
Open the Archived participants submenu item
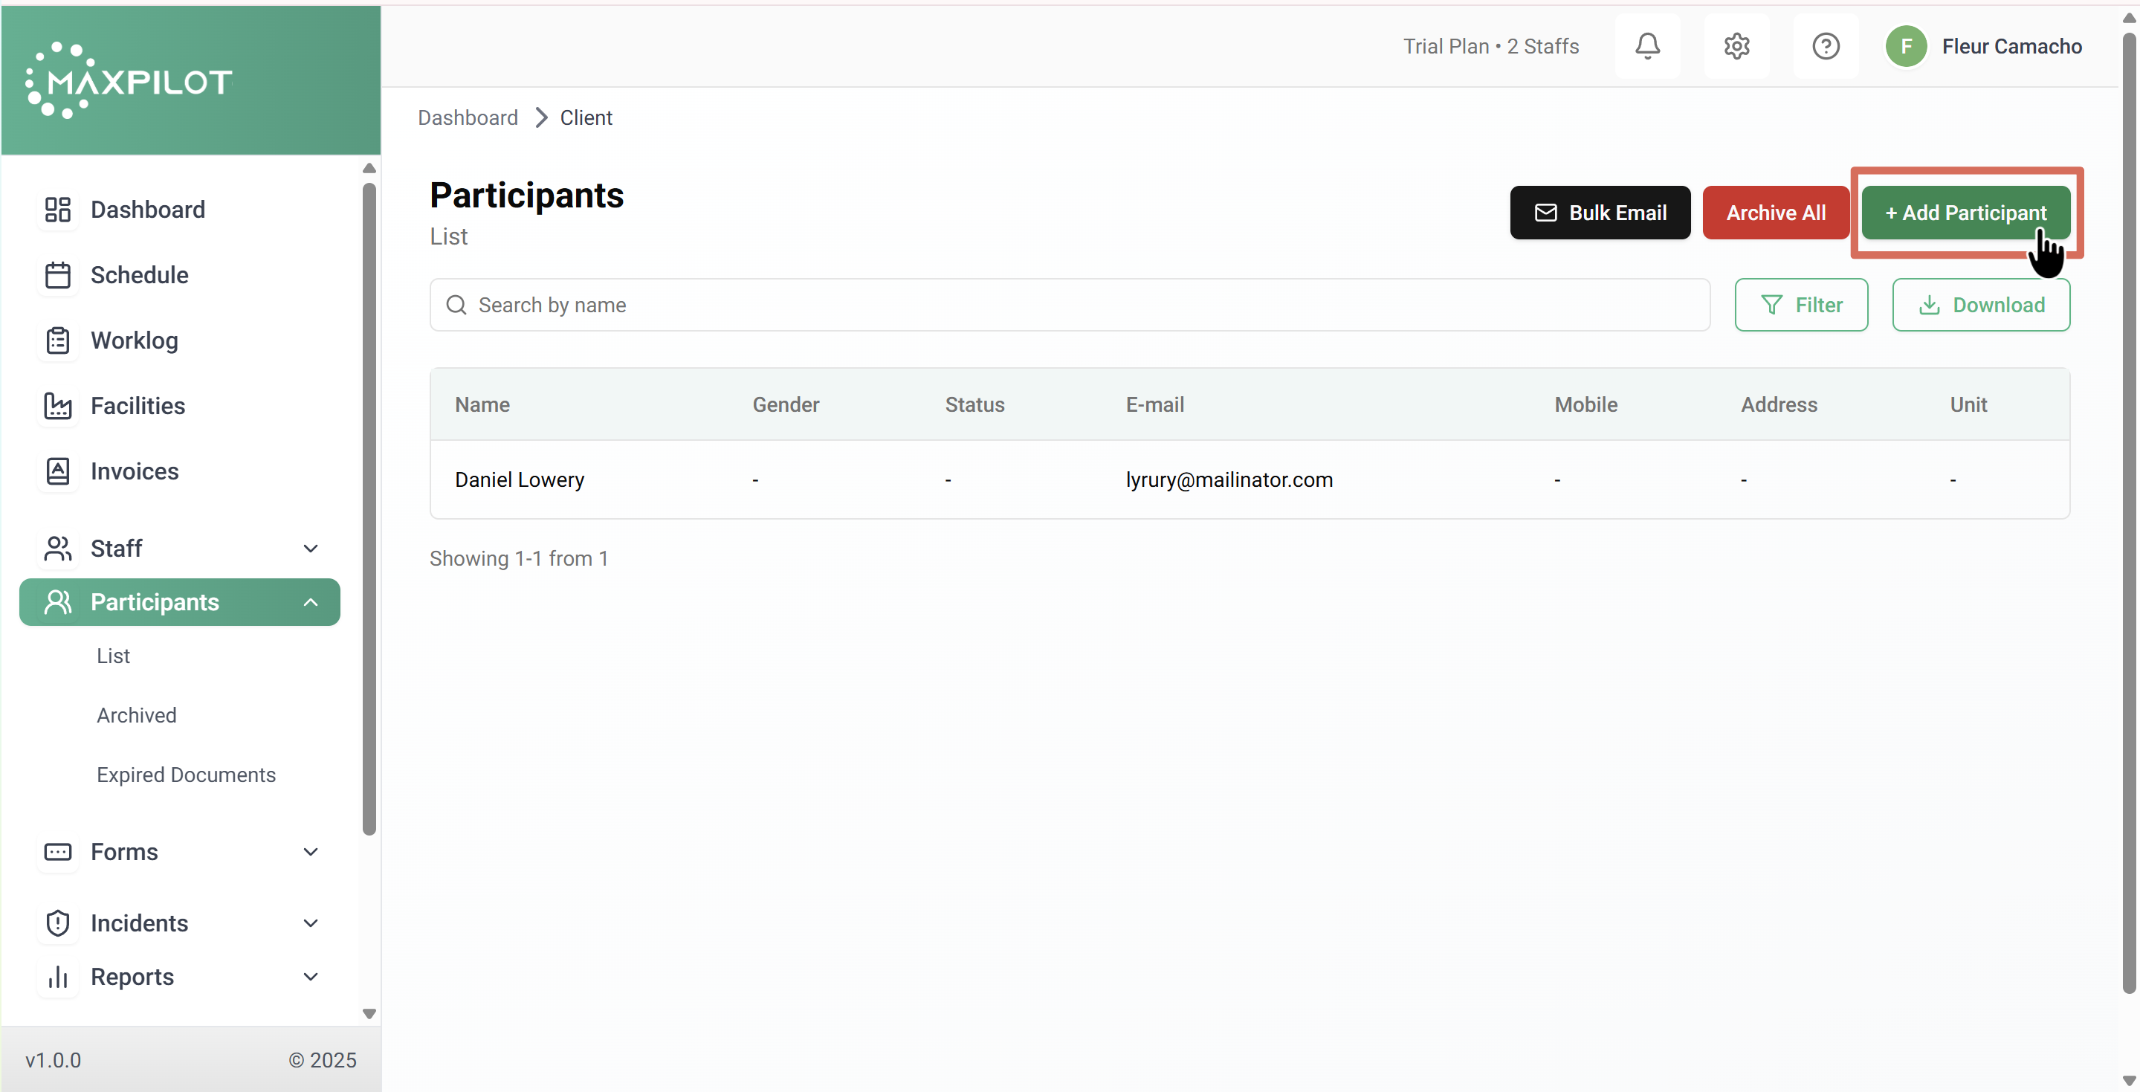click(136, 716)
